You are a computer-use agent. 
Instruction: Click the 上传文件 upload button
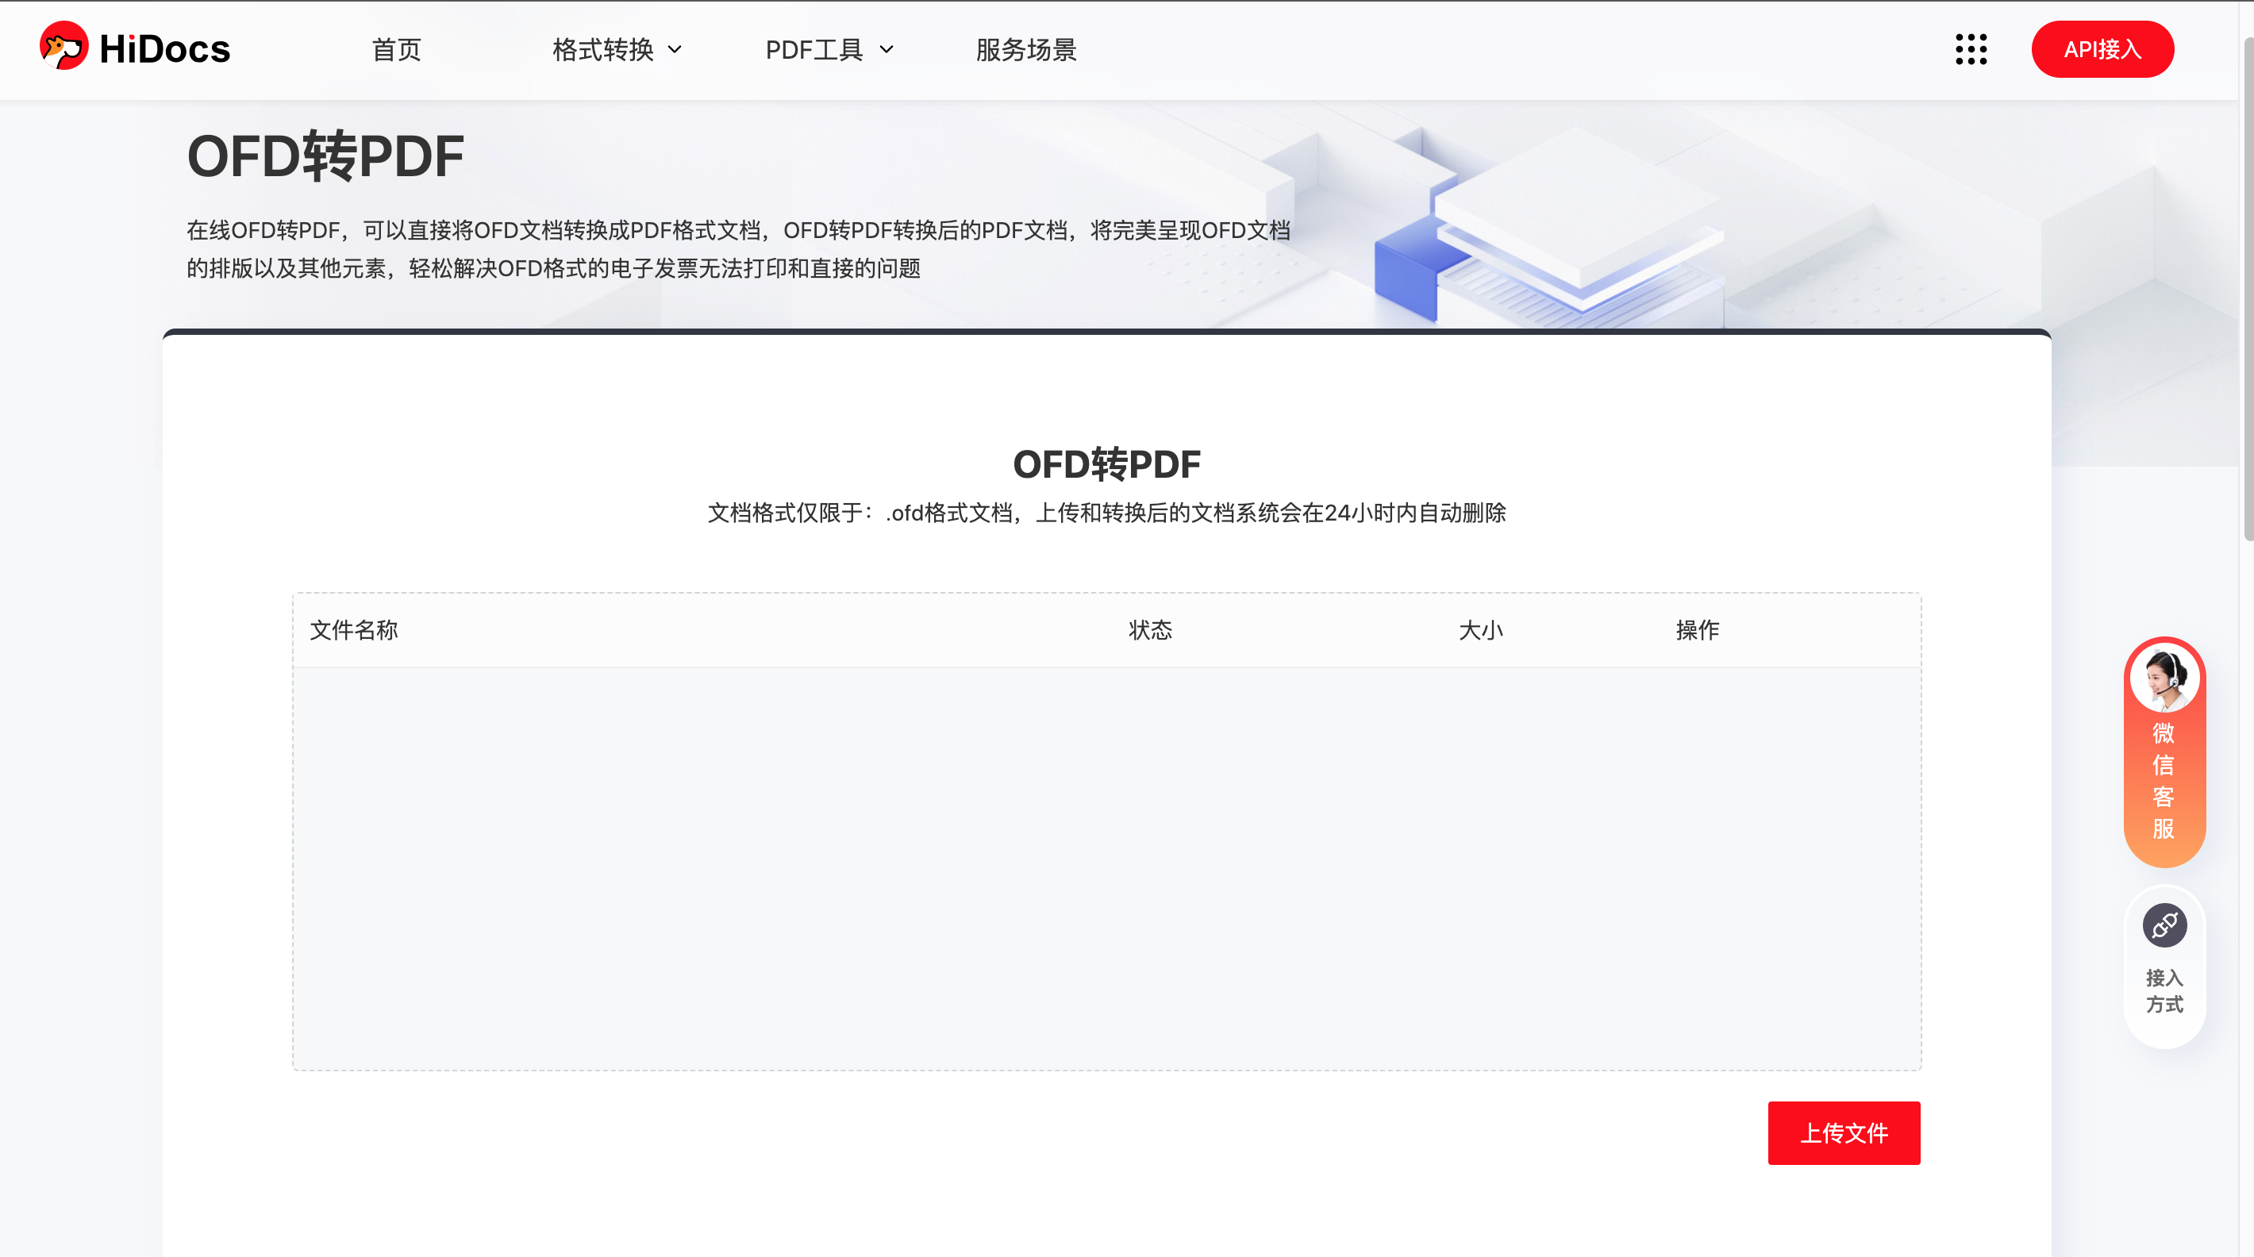click(x=1844, y=1132)
